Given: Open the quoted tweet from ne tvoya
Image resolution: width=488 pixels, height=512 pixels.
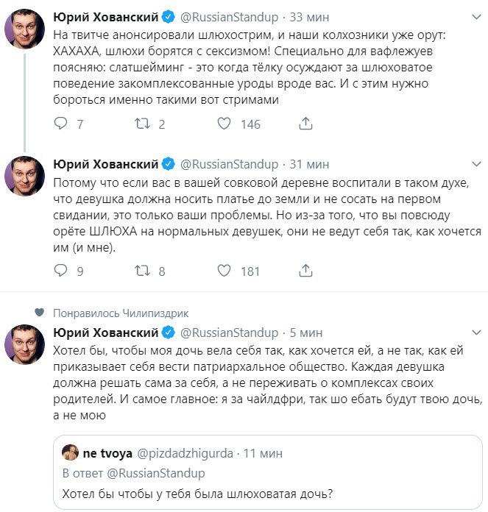Looking at the screenshot, I should (x=268, y=472).
